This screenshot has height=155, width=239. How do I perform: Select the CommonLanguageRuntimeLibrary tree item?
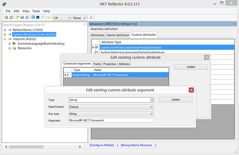coord(41,44)
